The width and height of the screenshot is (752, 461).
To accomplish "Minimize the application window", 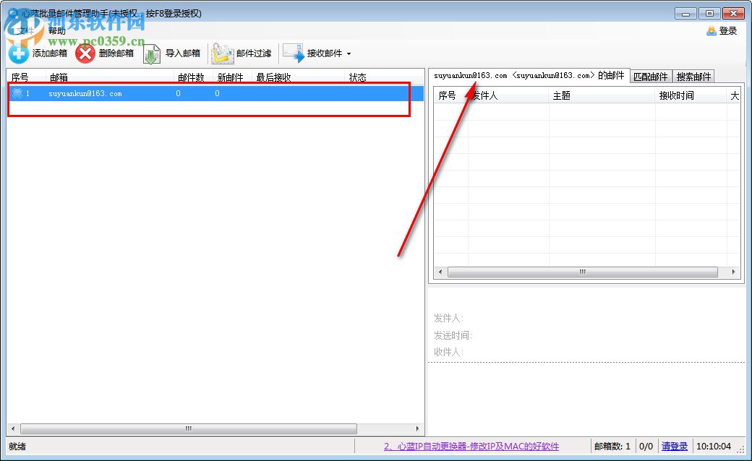I will pos(685,14).
